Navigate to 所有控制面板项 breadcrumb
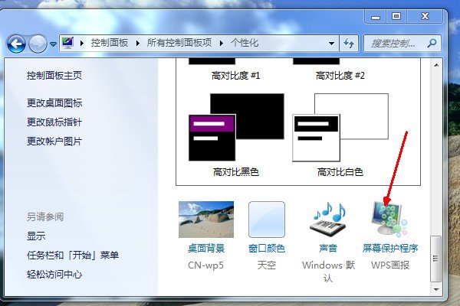 (x=179, y=43)
